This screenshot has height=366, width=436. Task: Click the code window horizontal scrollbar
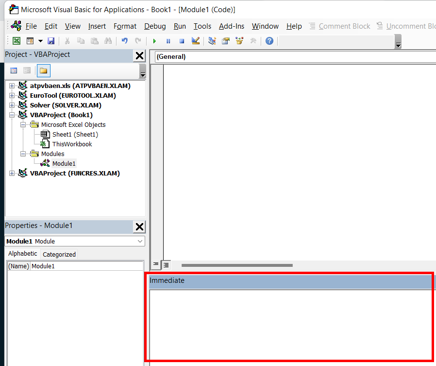coord(237,265)
